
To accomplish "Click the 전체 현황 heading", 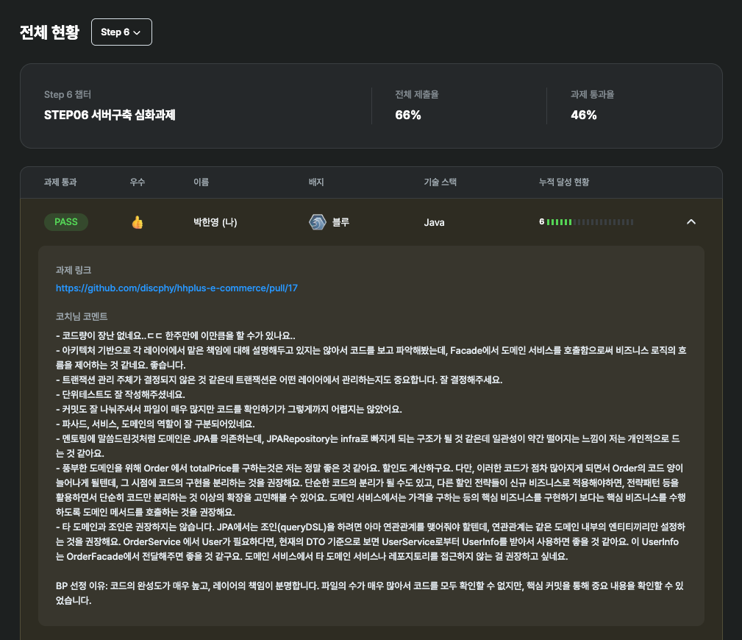I will [x=49, y=32].
